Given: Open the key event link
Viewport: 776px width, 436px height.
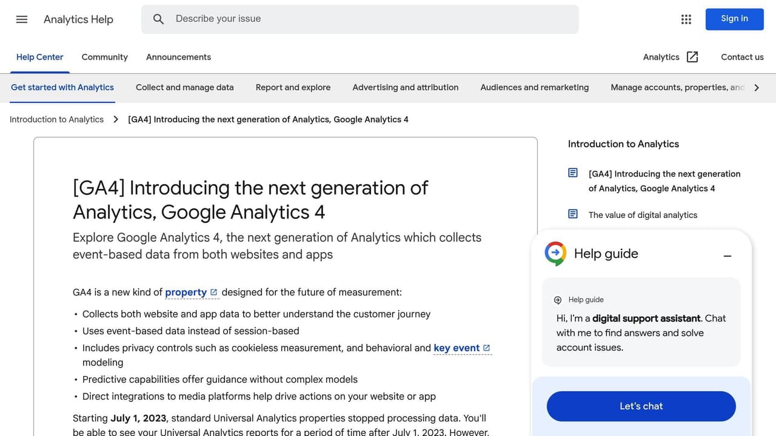Looking at the screenshot, I should tap(457, 348).
